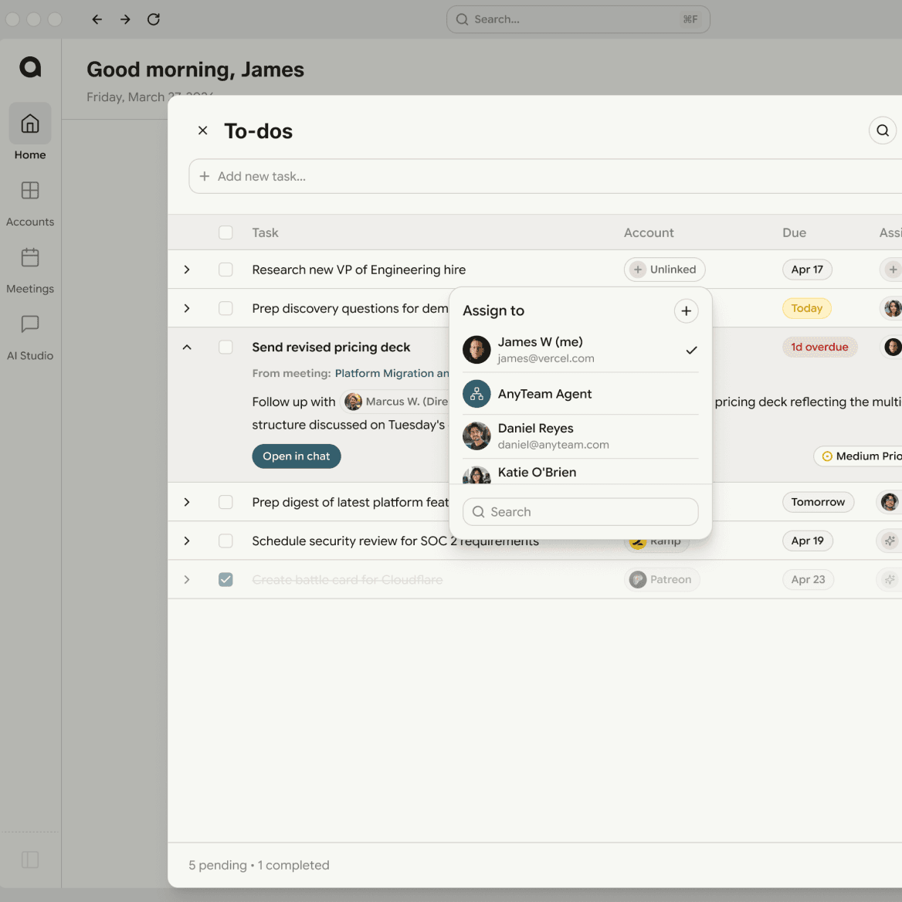Expand the security review task row
This screenshot has height=902, width=902.
186,541
